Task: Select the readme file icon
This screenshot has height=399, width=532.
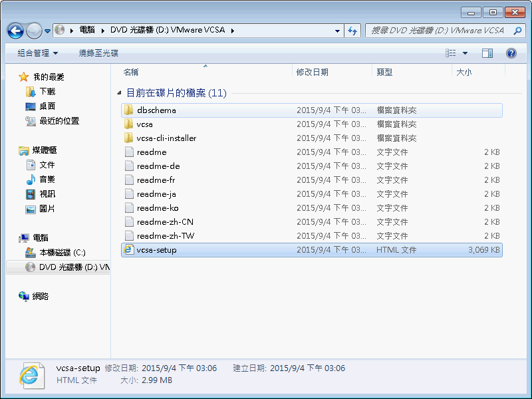Action: coord(129,152)
